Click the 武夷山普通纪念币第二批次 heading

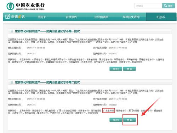coord(47,82)
